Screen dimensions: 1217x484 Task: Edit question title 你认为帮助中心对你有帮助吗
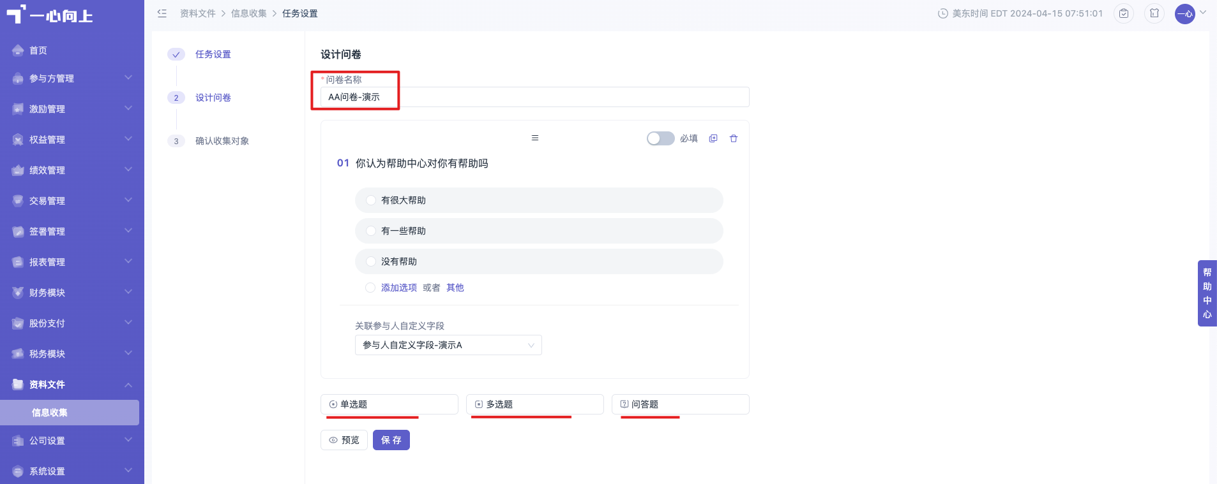click(422, 163)
